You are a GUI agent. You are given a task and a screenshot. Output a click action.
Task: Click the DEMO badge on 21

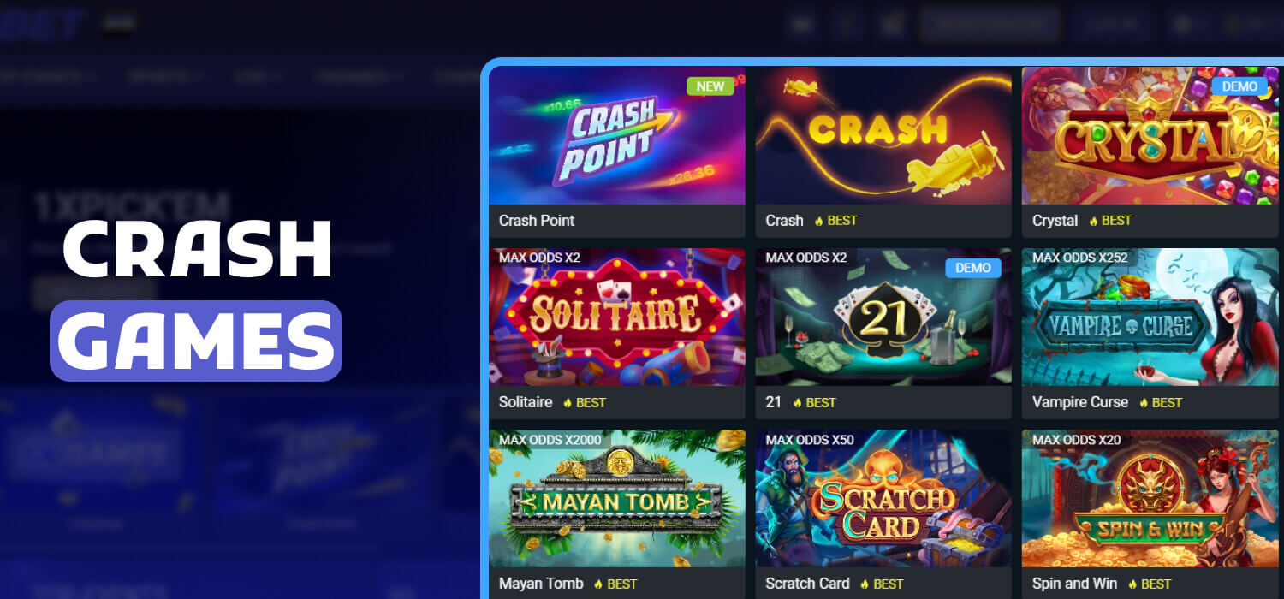click(x=973, y=267)
